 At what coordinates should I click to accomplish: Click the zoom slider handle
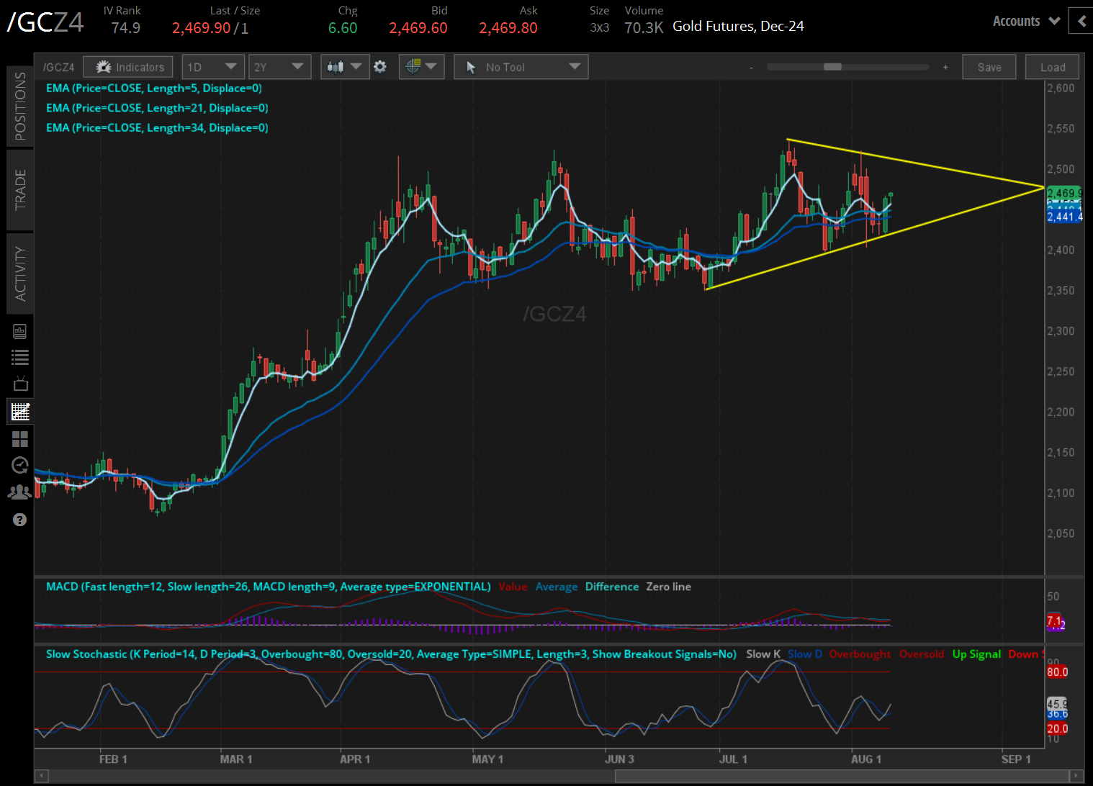coord(832,67)
